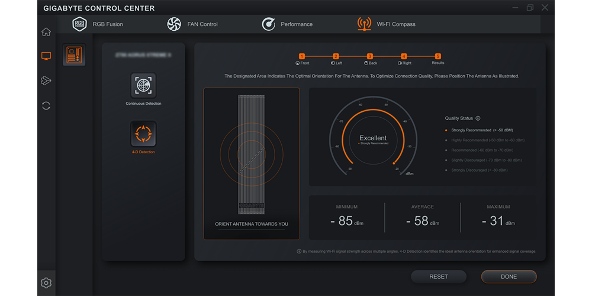Open WI-FI Compass tab label
This screenshot has height=296, width=592.
tap(396, 24)
